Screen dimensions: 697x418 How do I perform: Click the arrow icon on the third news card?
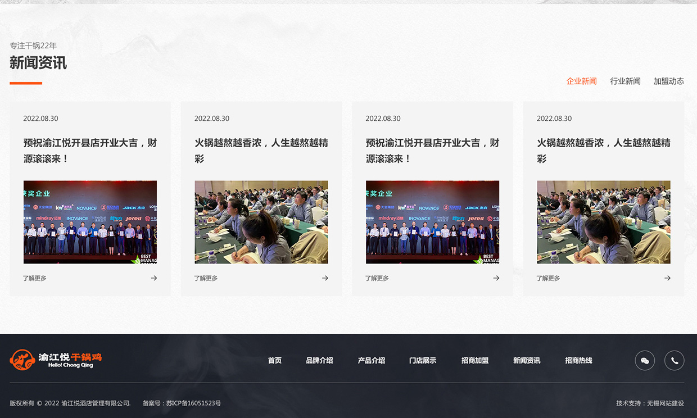(x=496, y=278)
